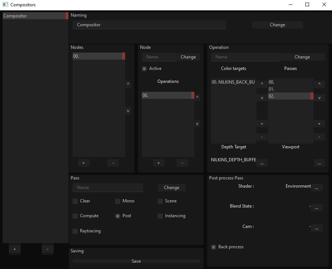Move node down with Nodes down arrow
Viewport: 332px width, 269px height.
(128, 111)
